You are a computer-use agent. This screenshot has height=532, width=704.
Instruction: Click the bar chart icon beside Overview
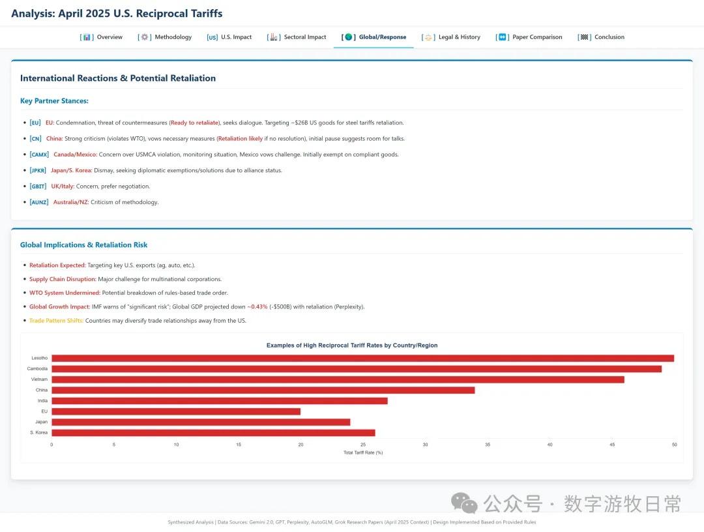(87, 37)
